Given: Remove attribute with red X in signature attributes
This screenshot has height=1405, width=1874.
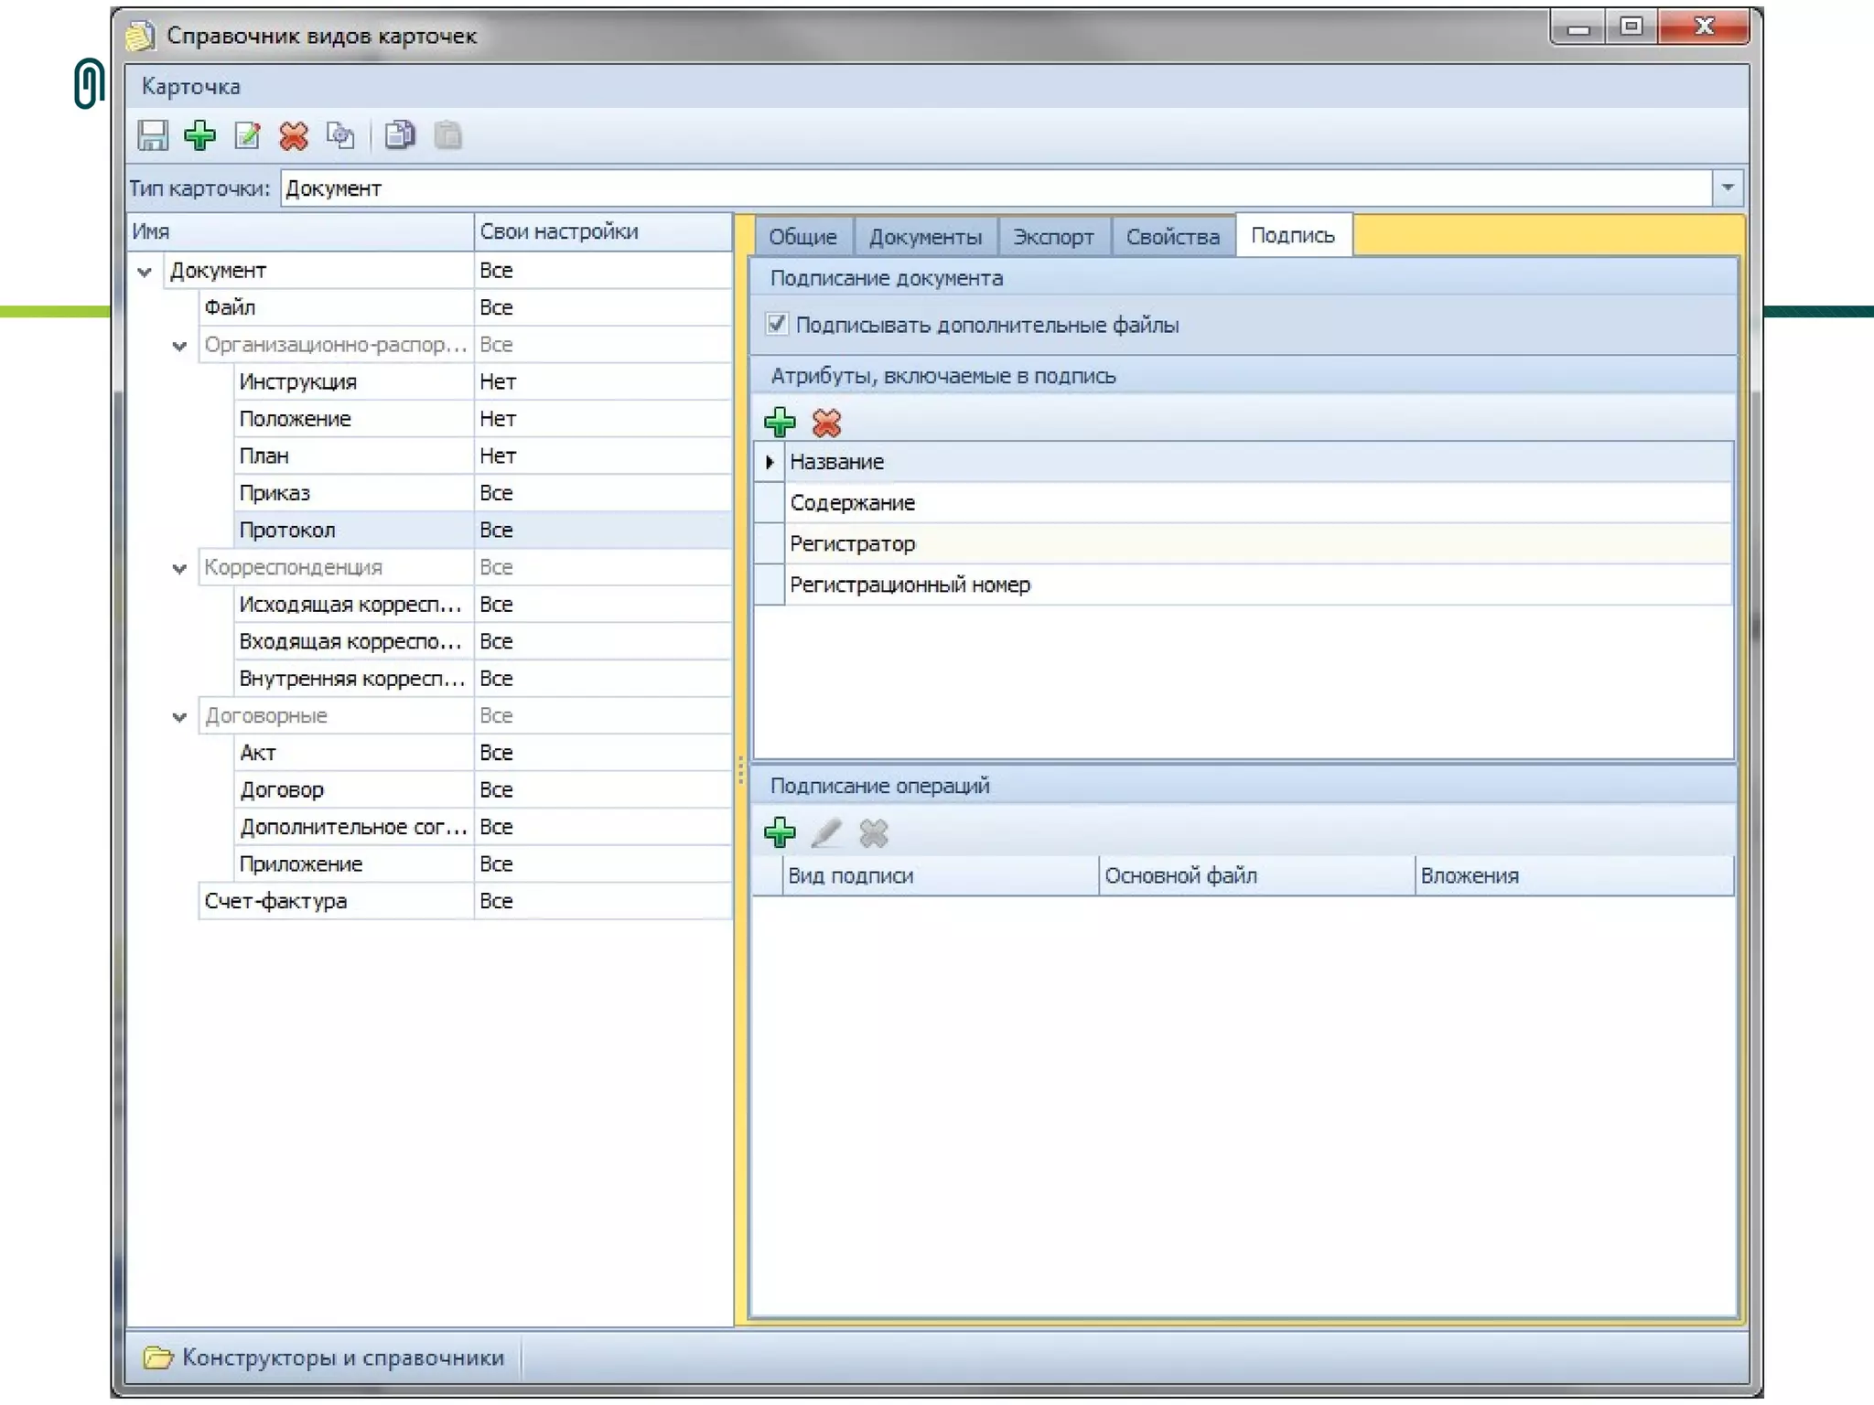Looking at the screenshot, I should 826,422.
